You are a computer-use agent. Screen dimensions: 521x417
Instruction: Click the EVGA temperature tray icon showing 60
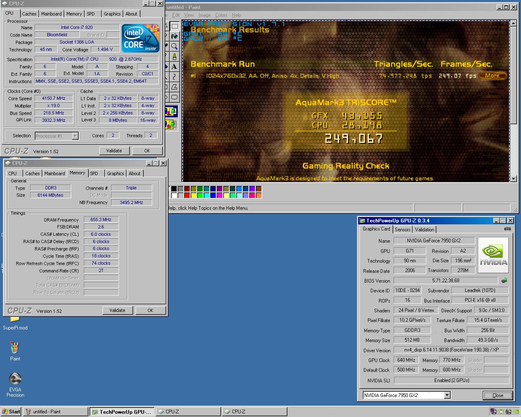(494, 412)
